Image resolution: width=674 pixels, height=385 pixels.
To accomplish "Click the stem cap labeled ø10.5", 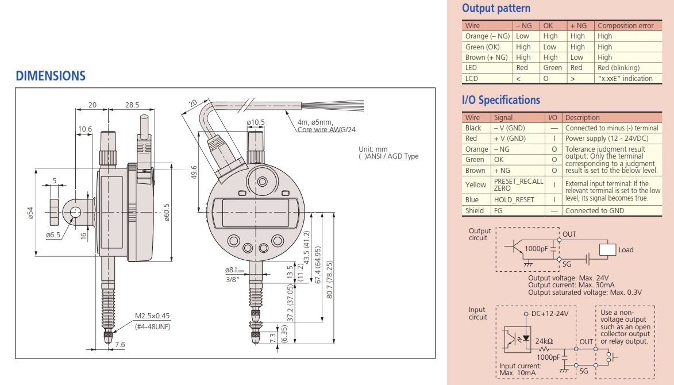I will click(256, 140).
